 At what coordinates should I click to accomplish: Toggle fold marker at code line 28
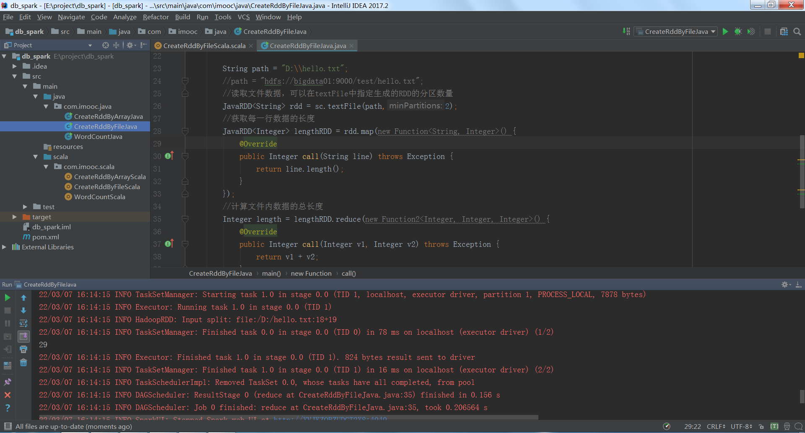tap(185, 131)
